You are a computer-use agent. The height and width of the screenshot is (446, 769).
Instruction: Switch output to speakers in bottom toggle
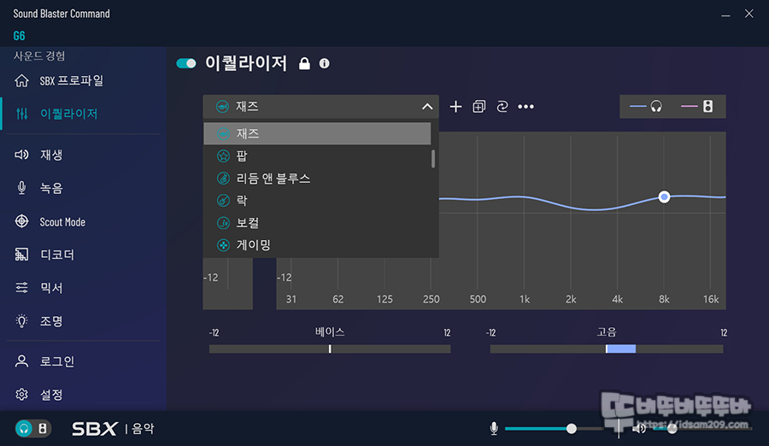tap(43, 429)
